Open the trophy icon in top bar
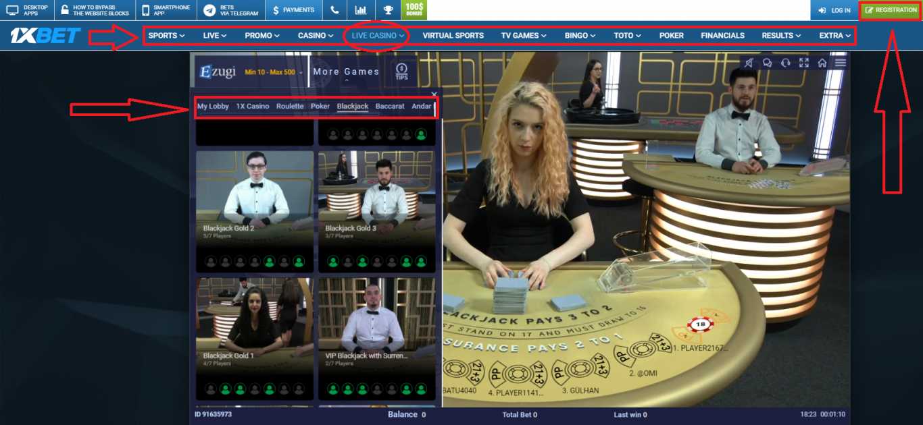This screenshot has height=425, width=923. pos(388,10)
